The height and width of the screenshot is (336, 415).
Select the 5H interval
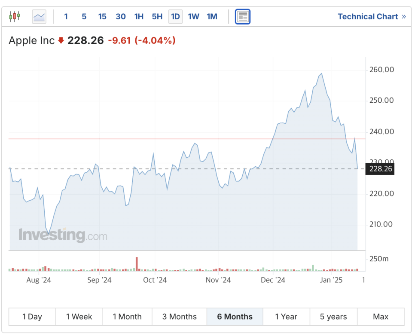tap(157, 17)
